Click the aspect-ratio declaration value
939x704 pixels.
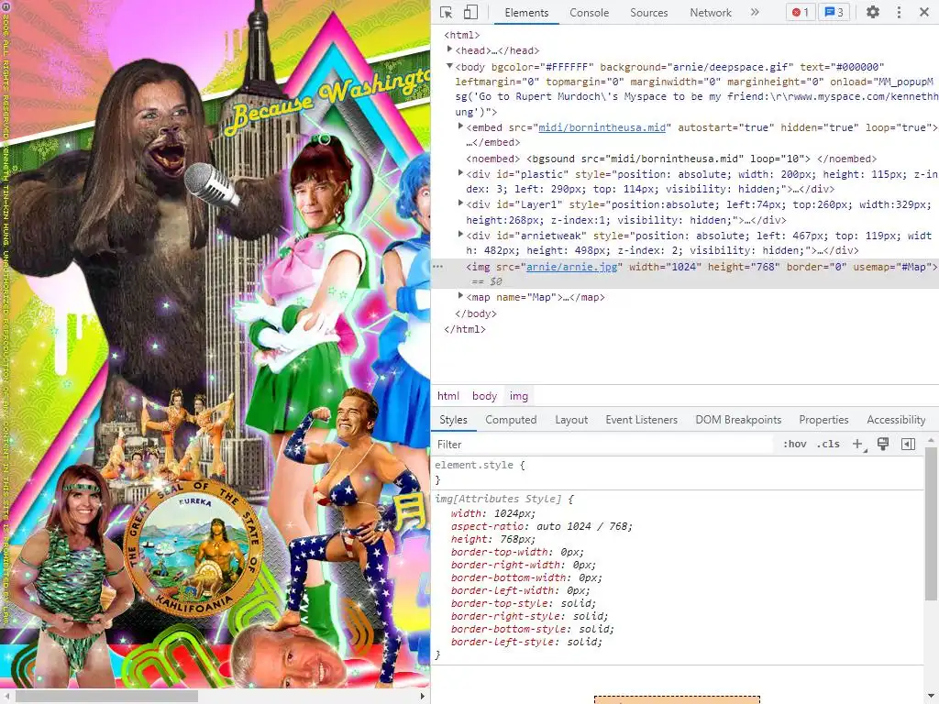coord(584,527)
